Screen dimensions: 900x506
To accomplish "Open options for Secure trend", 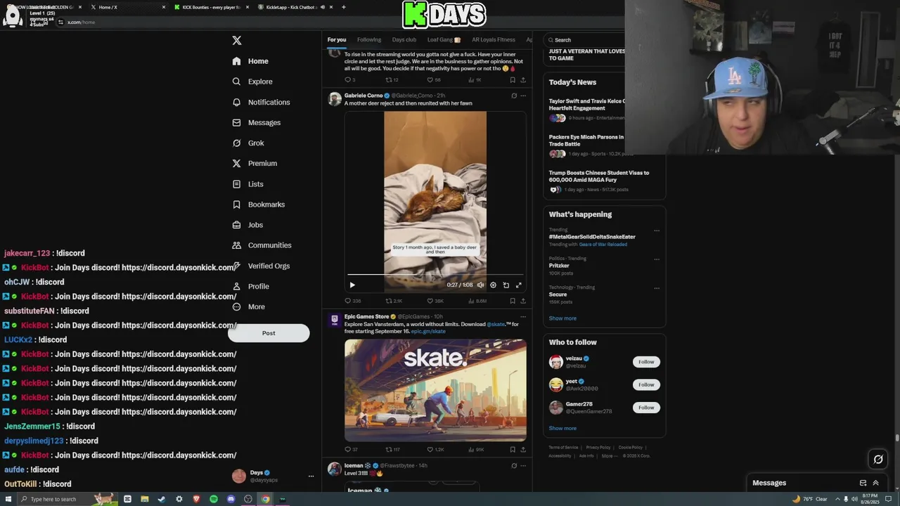I will point(657,287).
